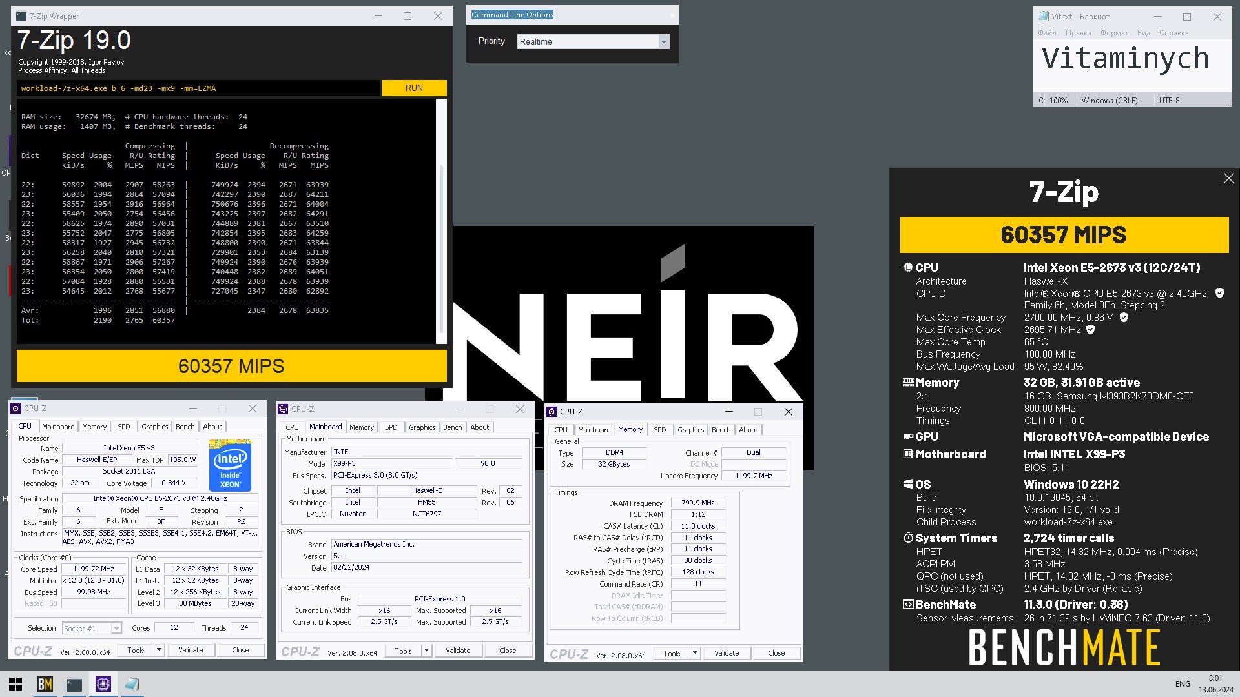1240x697 pixels.
Task: Open Windows Start menu icon
Action: (15, 684)
